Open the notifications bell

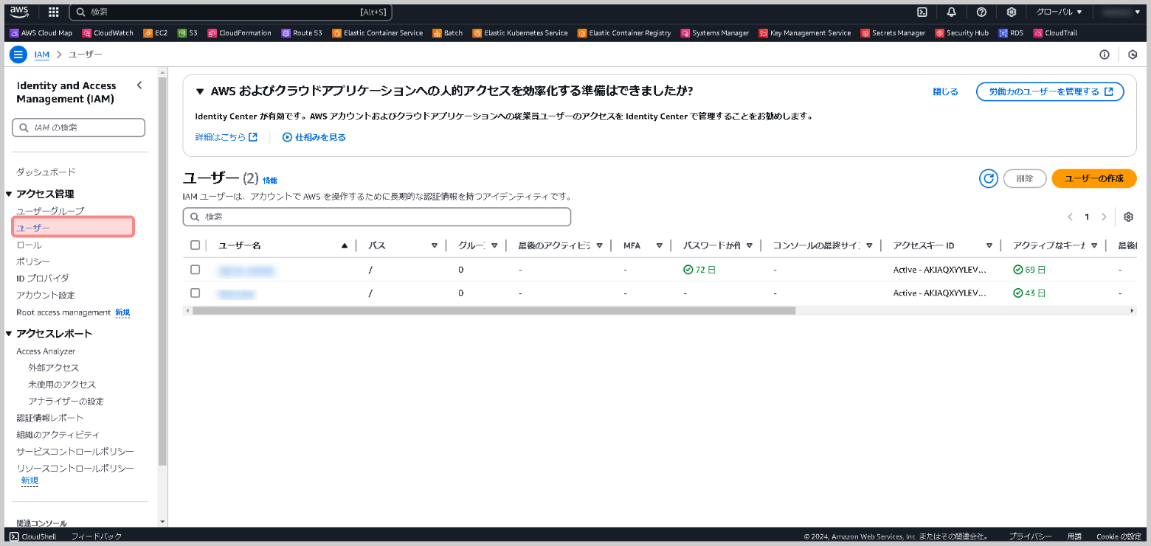(952, 12)
